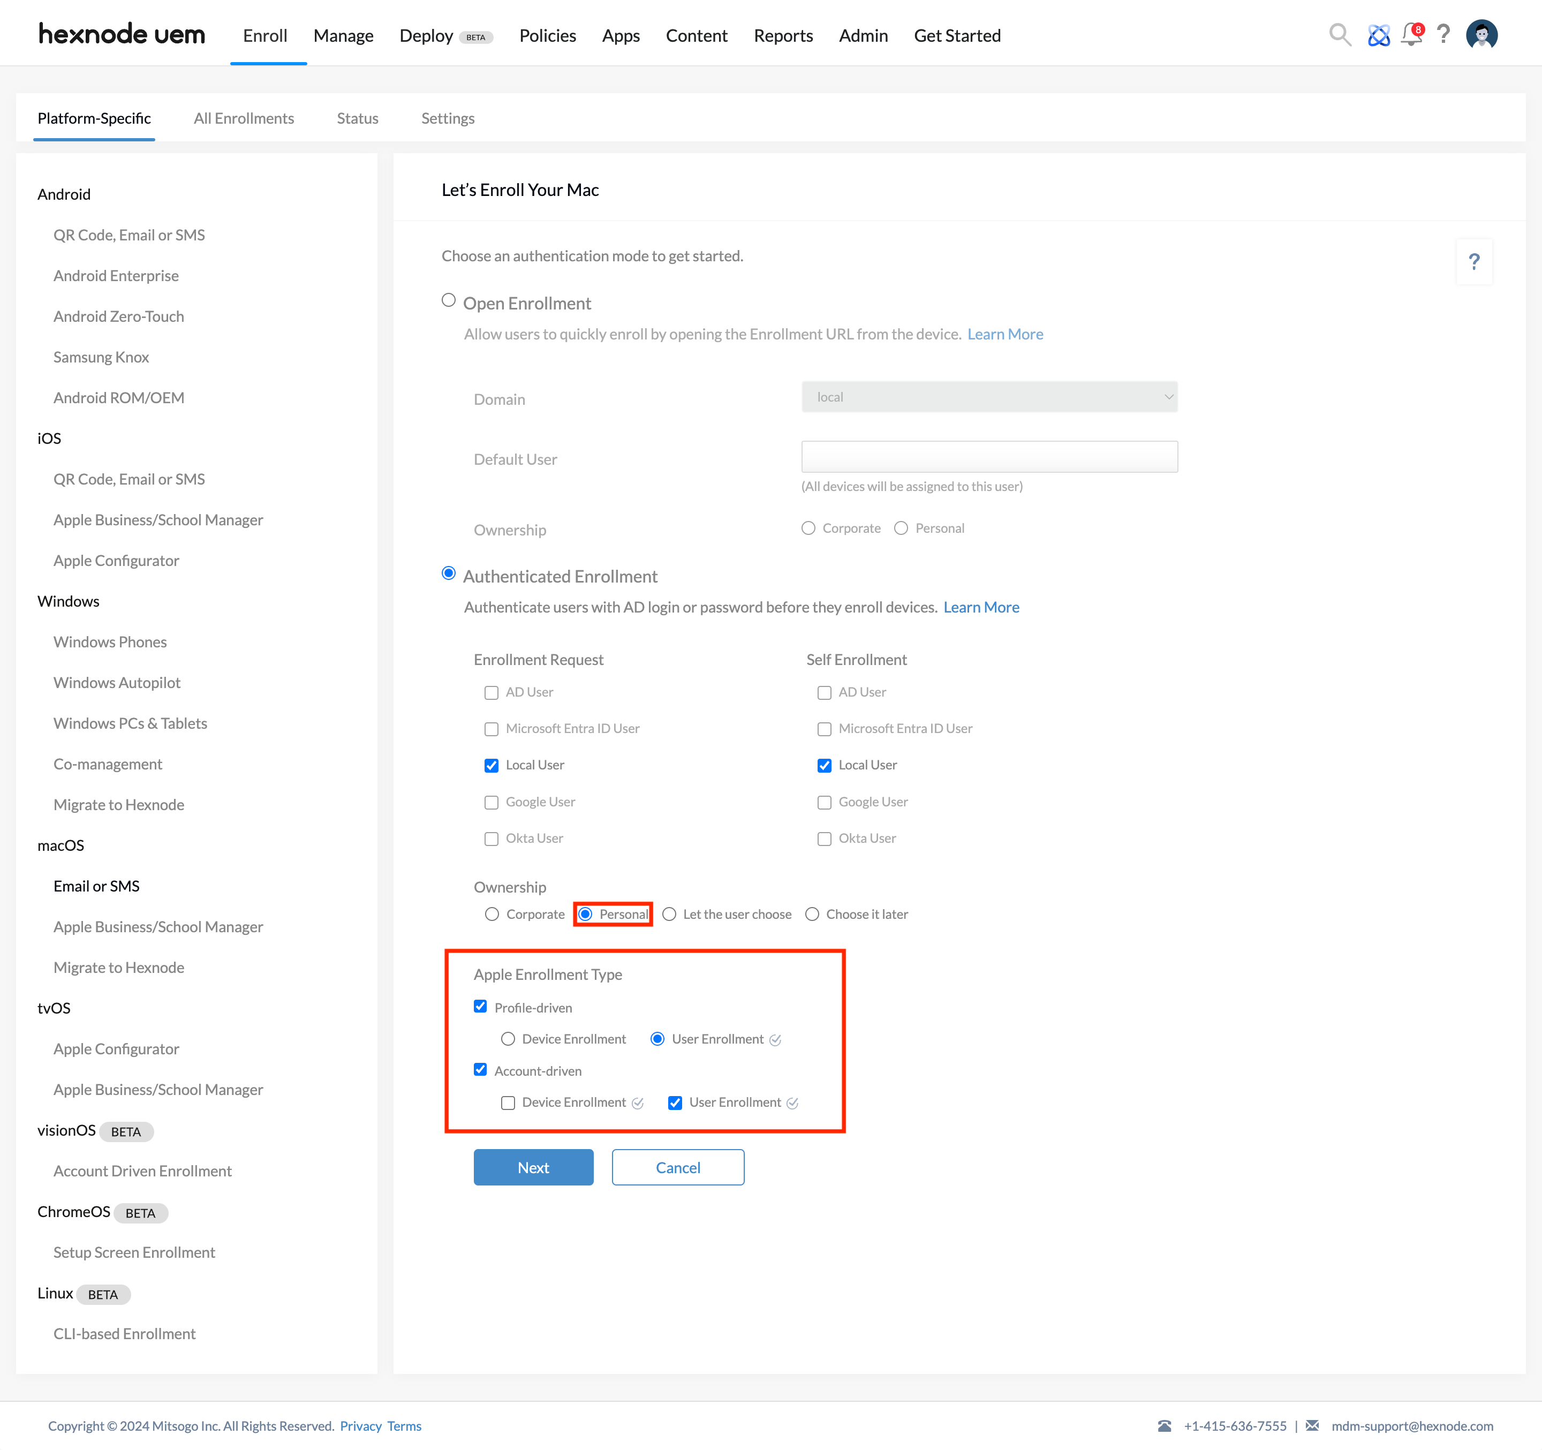The height and width of the screenshot is (1450, 1542).
Task: Select Let the user choose ownership
Action: coord(669,915)
